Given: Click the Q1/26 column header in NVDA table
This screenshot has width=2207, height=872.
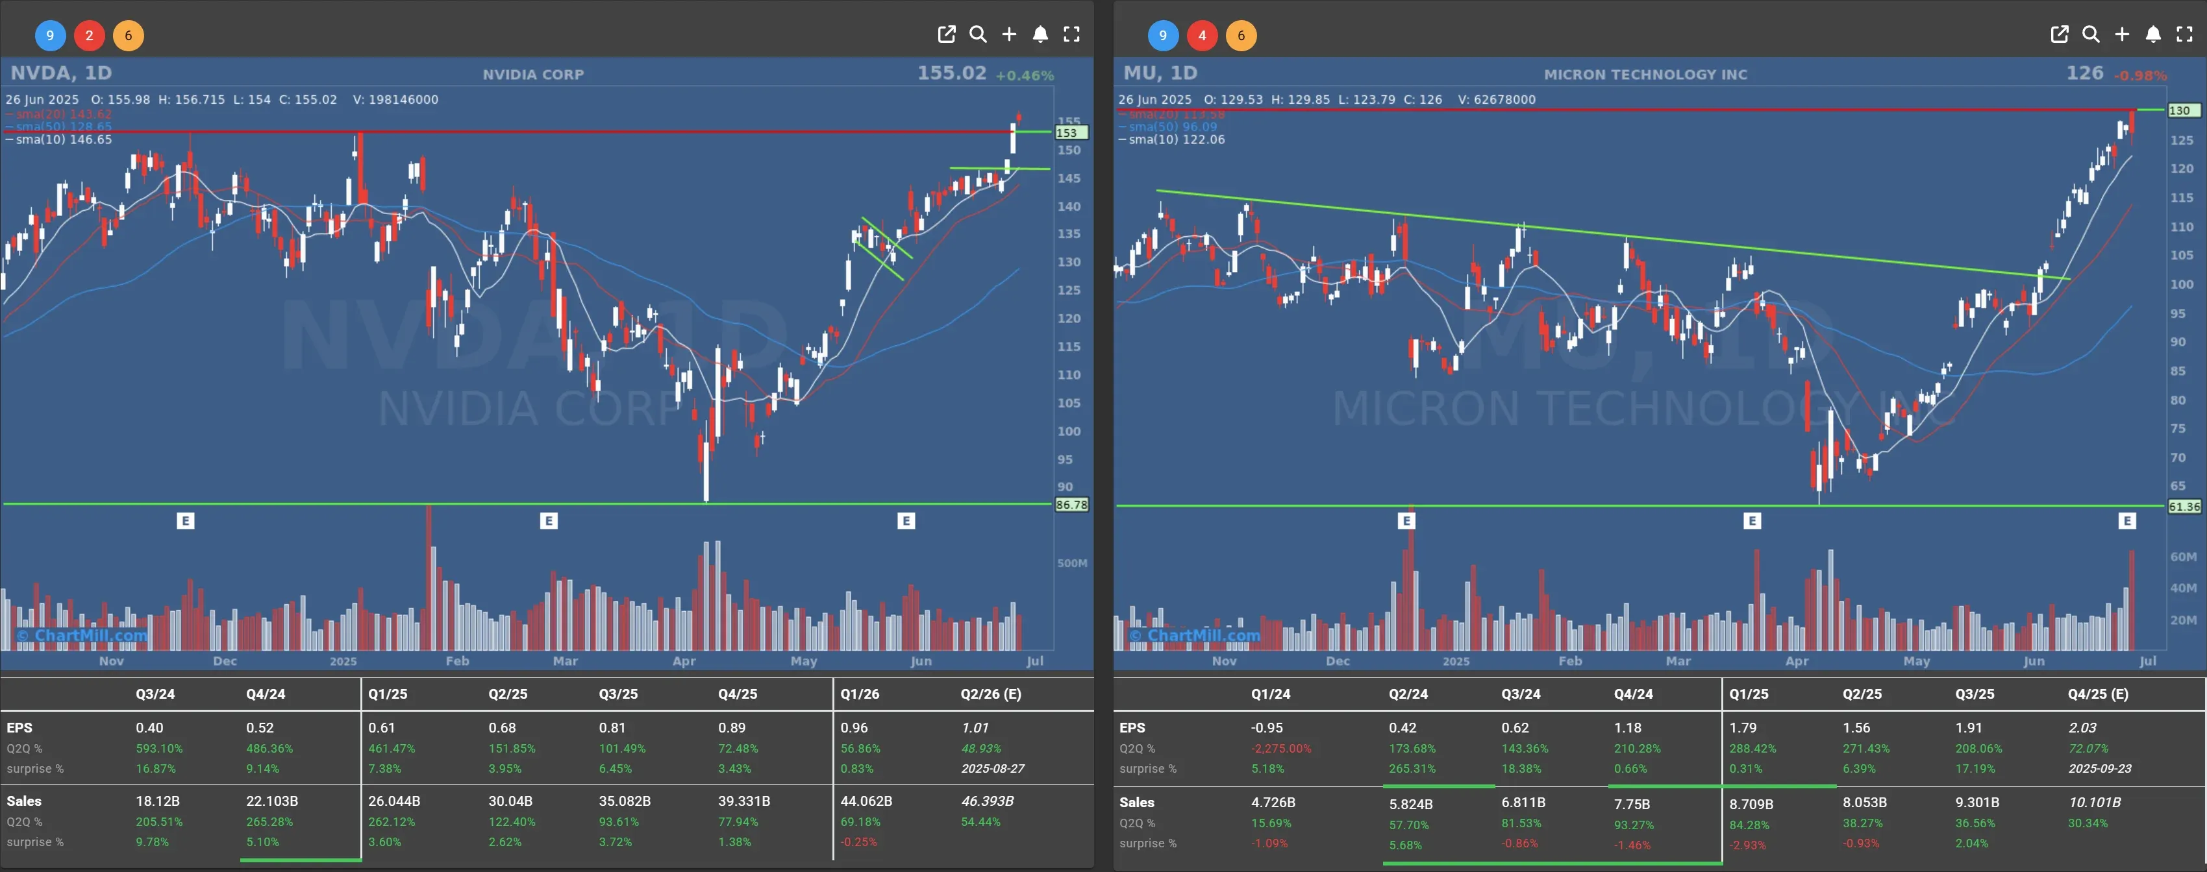Looking at the screenshot, I should click(859, 694).
